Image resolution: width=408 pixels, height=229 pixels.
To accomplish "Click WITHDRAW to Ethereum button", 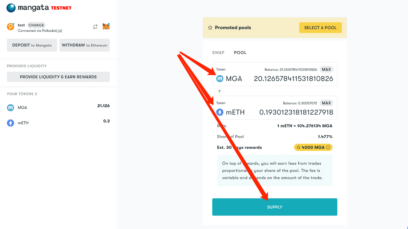I will [x=85, y=45].
